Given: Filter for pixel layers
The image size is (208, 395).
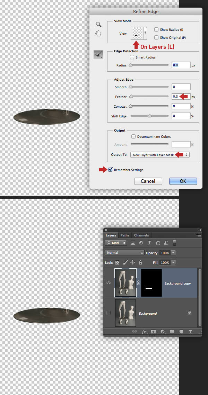Looking at the screenshot, I should point(133,243).
